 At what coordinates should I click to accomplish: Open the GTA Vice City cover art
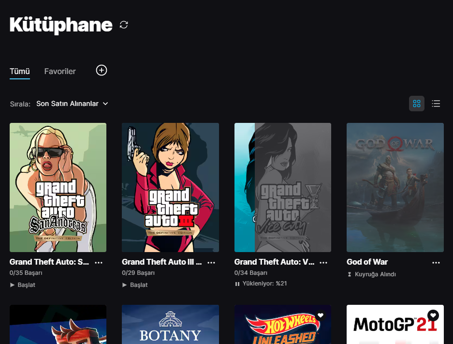coord(282,187)
